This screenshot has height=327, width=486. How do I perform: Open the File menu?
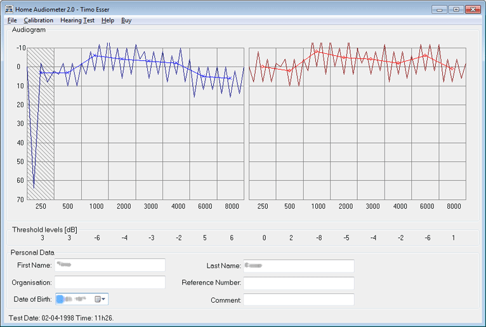12,20
